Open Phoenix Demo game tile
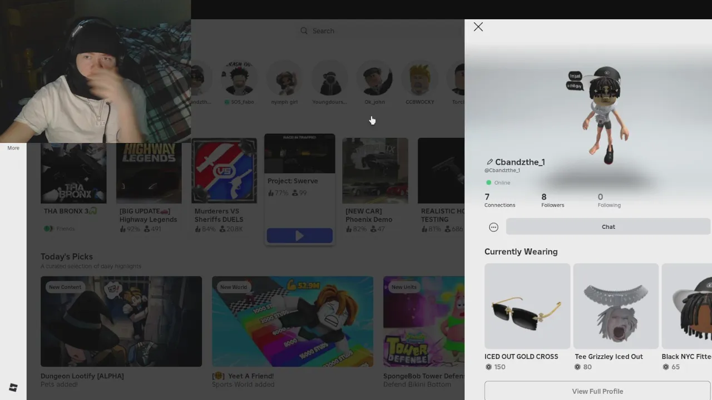The height and width of the screenshot is (400, 712). 375,171
